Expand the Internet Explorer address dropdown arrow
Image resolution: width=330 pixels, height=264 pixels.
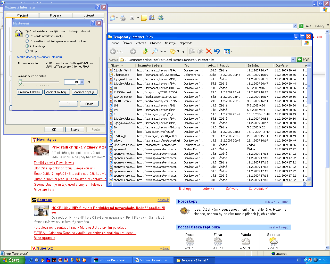295,26
